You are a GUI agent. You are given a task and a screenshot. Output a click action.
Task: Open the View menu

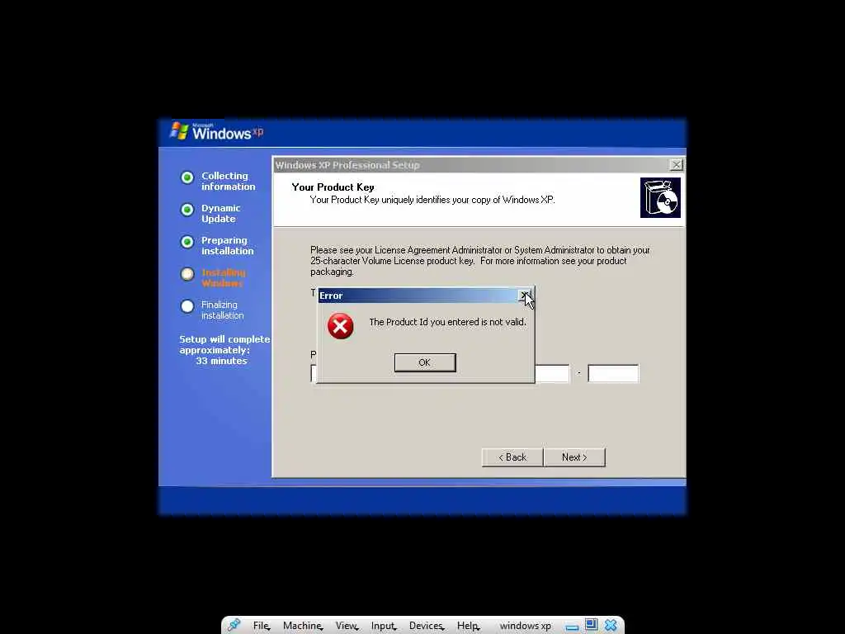(347, 626)
